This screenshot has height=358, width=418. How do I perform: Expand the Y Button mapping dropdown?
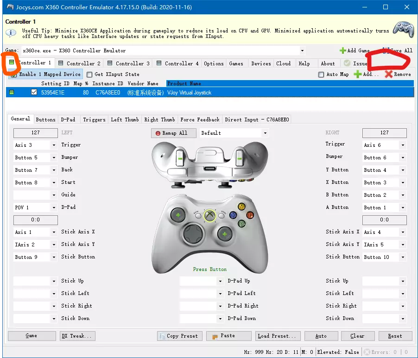(x=403, y=170)
